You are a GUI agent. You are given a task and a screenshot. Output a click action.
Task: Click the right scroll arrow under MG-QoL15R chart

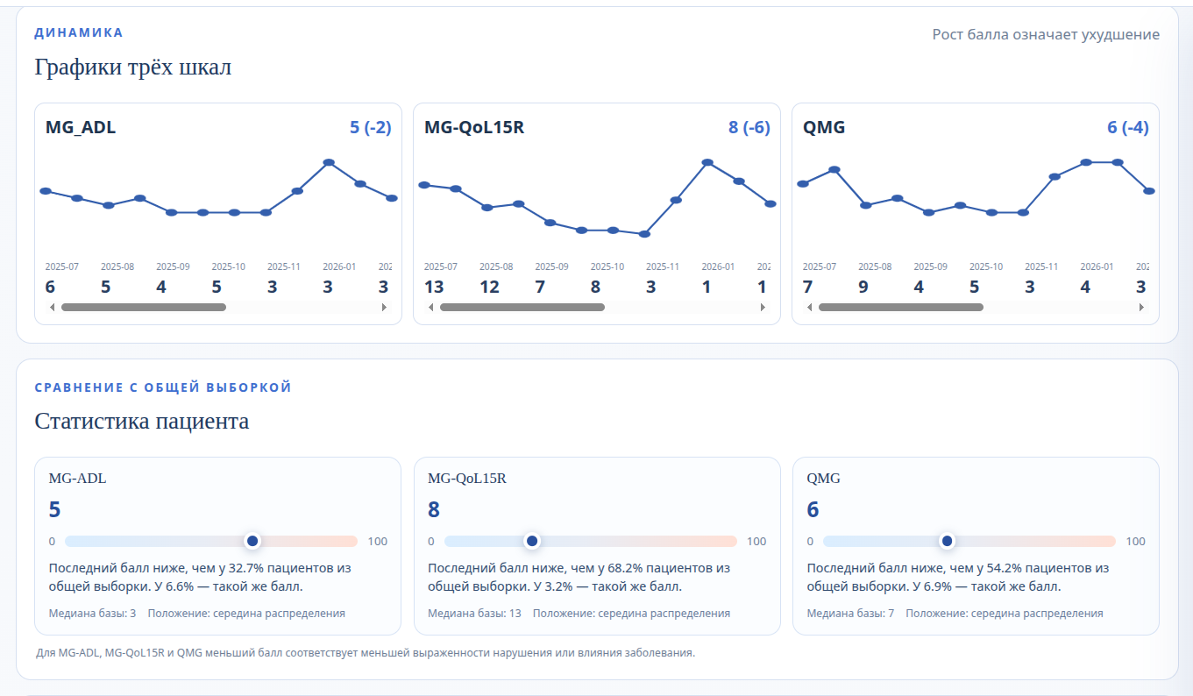coord(763,308)
